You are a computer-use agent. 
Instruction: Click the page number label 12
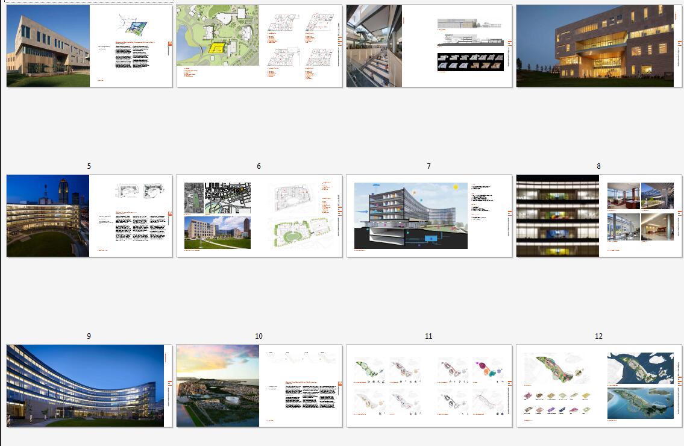(598, 336)
